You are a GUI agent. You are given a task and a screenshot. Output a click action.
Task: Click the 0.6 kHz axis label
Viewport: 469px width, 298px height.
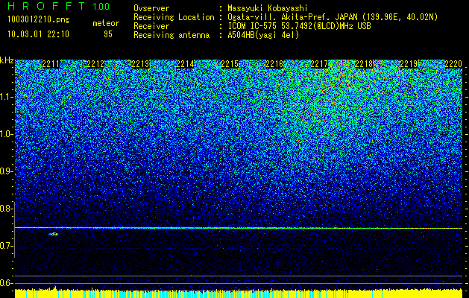click(6, 283)
